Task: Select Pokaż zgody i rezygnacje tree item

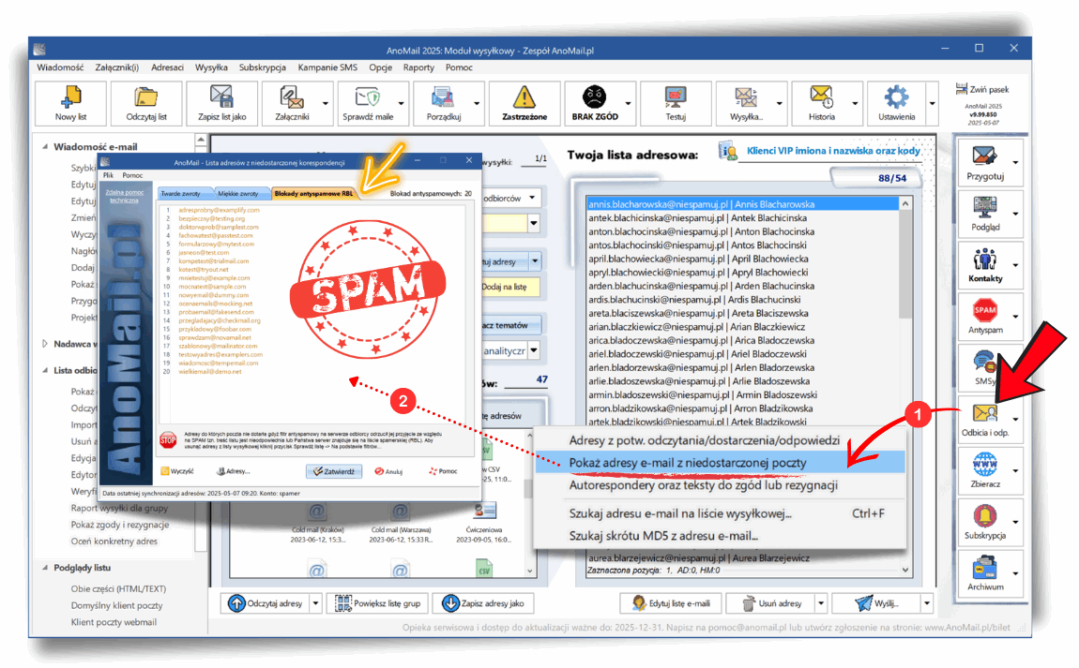Action: [120, 525]
